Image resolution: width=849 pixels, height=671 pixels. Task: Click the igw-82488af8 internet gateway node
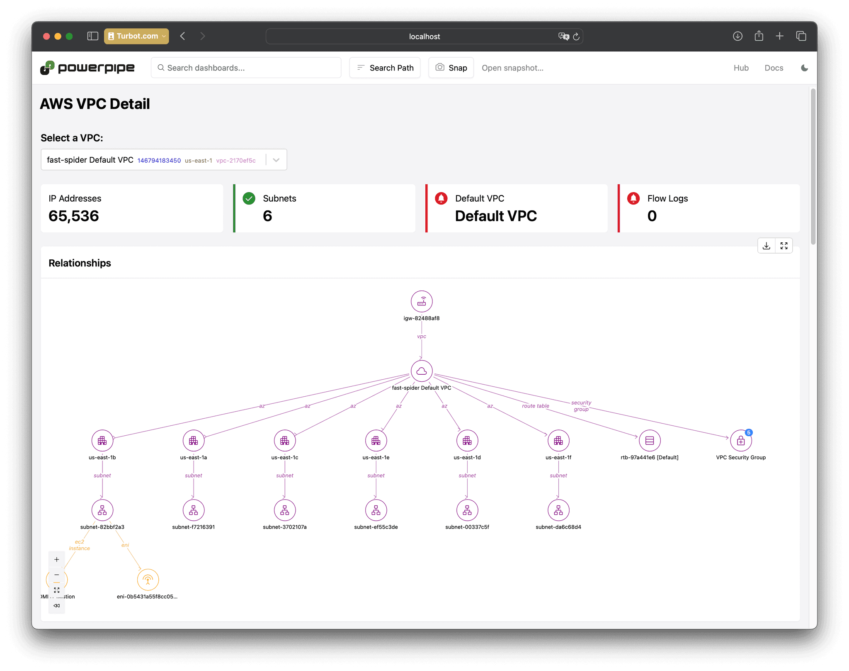[421, 302]
